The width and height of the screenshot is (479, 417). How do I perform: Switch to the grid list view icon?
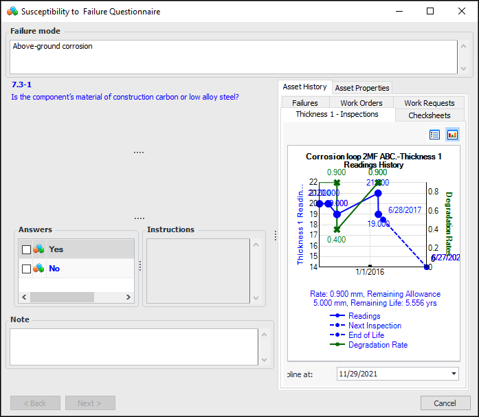coord(434,135)
